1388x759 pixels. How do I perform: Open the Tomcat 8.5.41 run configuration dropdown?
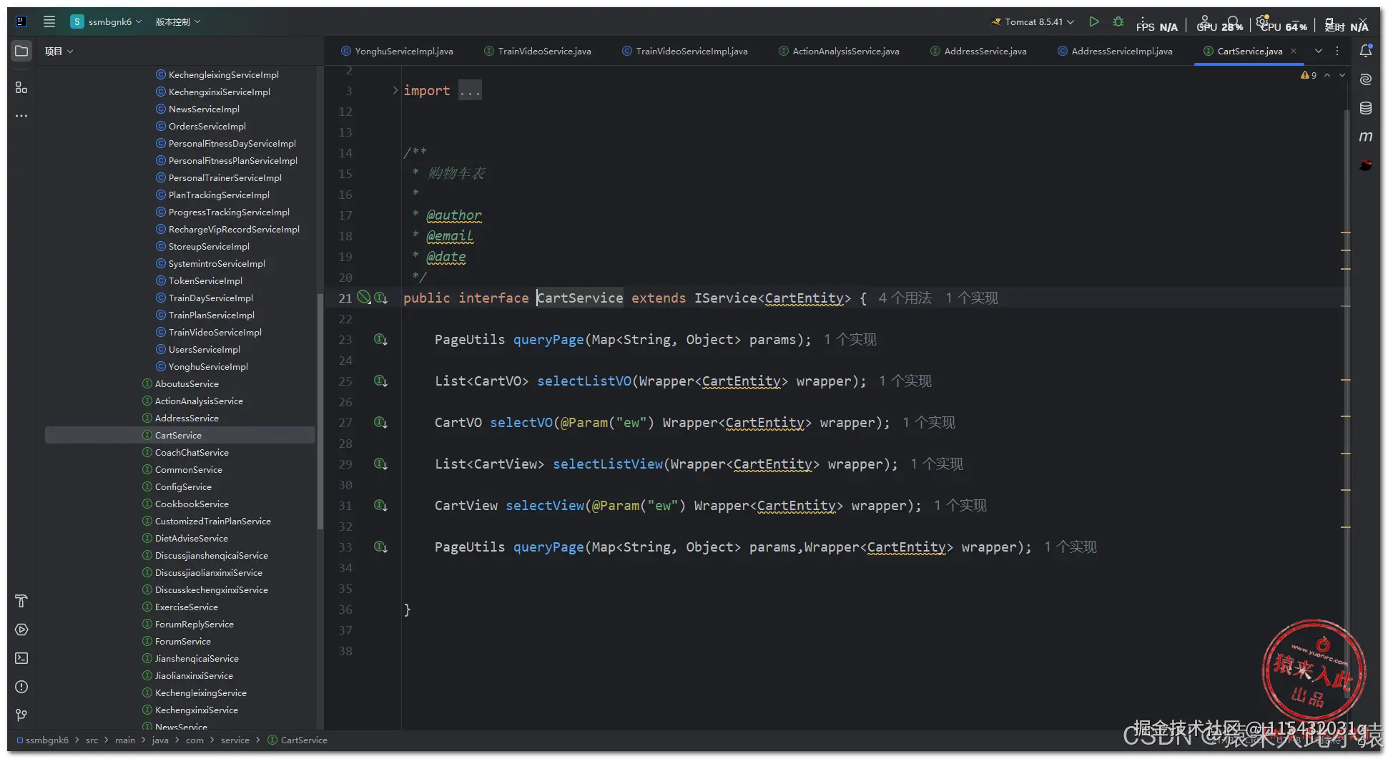tap(1033, 21)
